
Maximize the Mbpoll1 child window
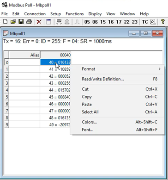pyautogui.click(x=145, y=33)
